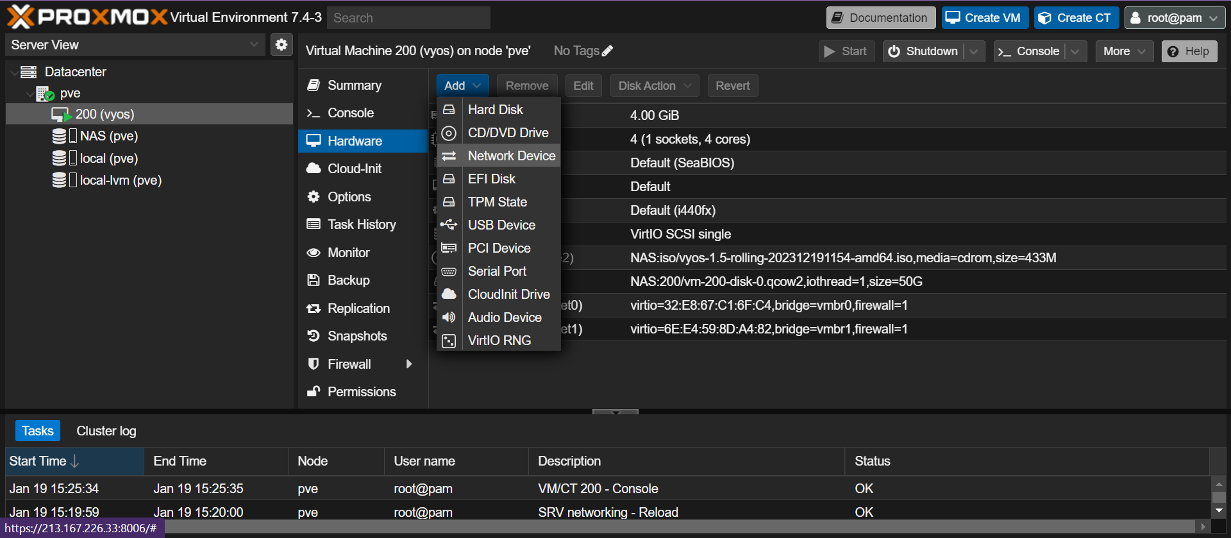Open the Replication section
1231x538 pixels.
(x=362, y=308)
